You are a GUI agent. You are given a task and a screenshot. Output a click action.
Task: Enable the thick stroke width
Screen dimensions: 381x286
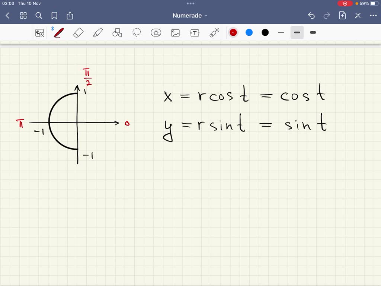point(313,32)
